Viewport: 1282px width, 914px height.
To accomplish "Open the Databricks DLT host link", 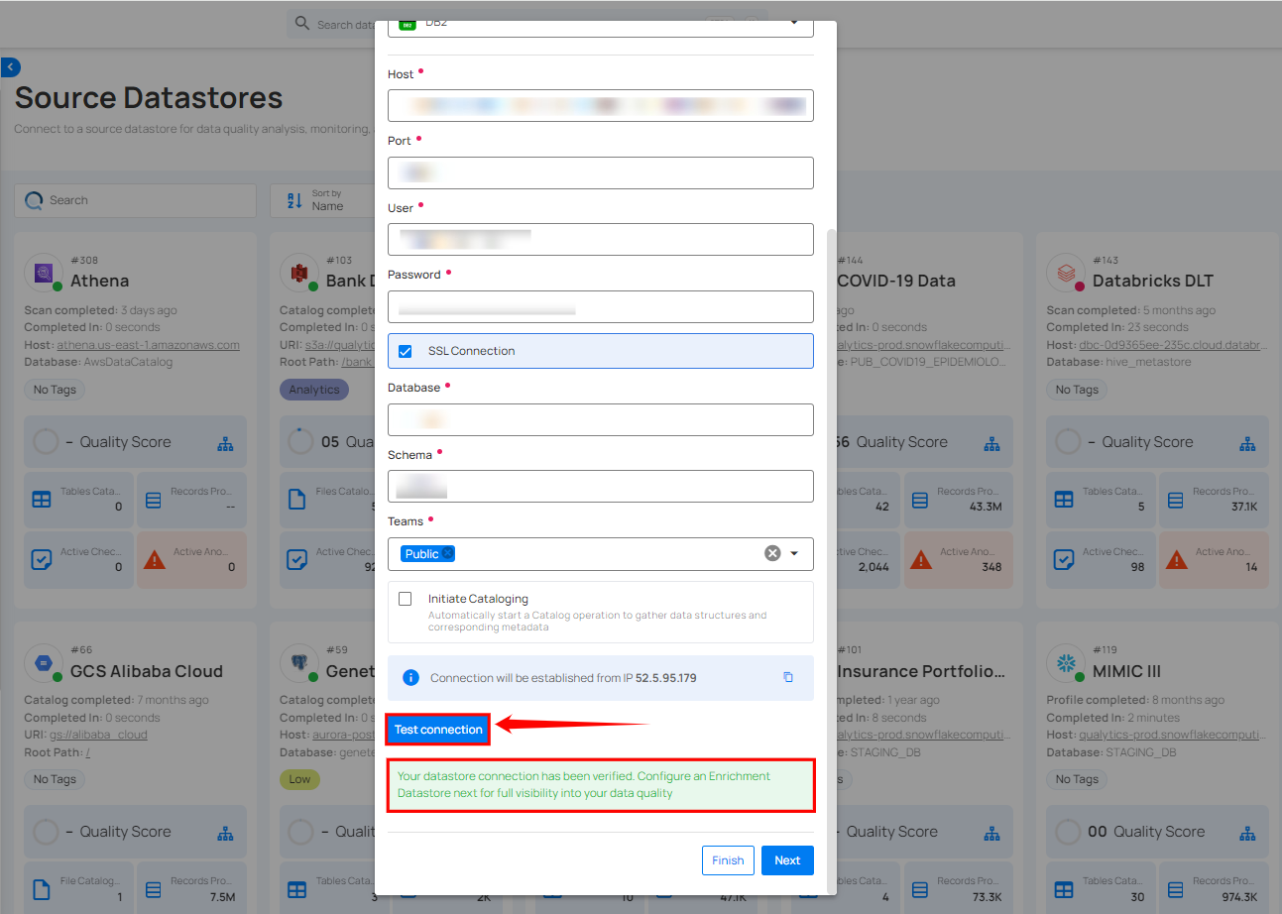I will point(1172,345).
